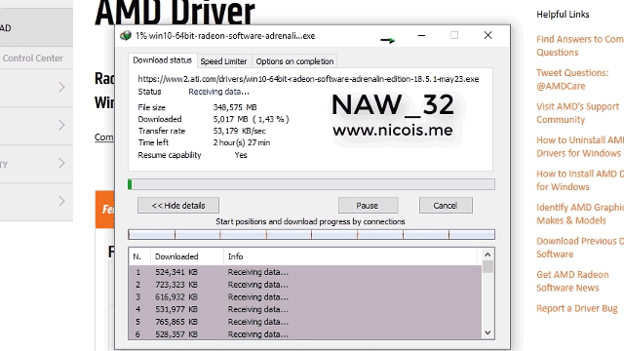Image resolution: width=624 pixels, height=351 pixels.
Task: Click the download URL text
Action: click(x=308, y=79)
